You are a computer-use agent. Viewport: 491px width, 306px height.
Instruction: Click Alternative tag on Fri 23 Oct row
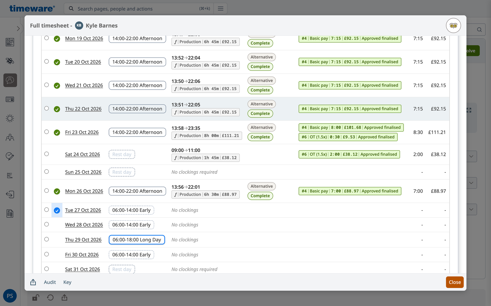(262, 127)
